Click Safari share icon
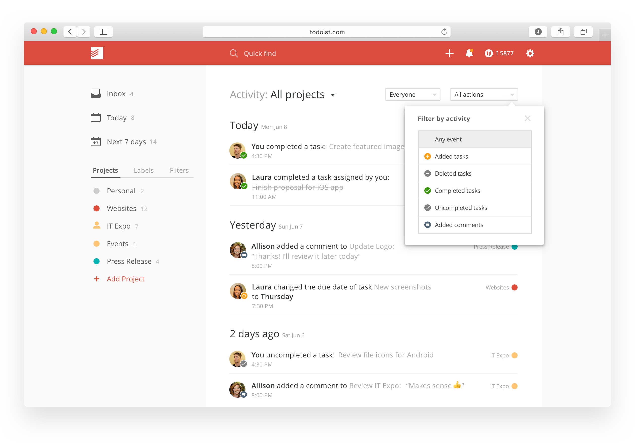Image resolution: width=635 pixels, height=443 pixels. click(560, 32)
